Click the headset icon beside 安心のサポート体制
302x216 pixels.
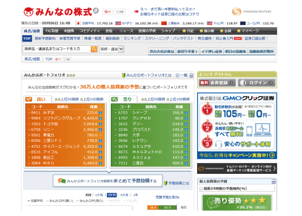tap(218, 144)
